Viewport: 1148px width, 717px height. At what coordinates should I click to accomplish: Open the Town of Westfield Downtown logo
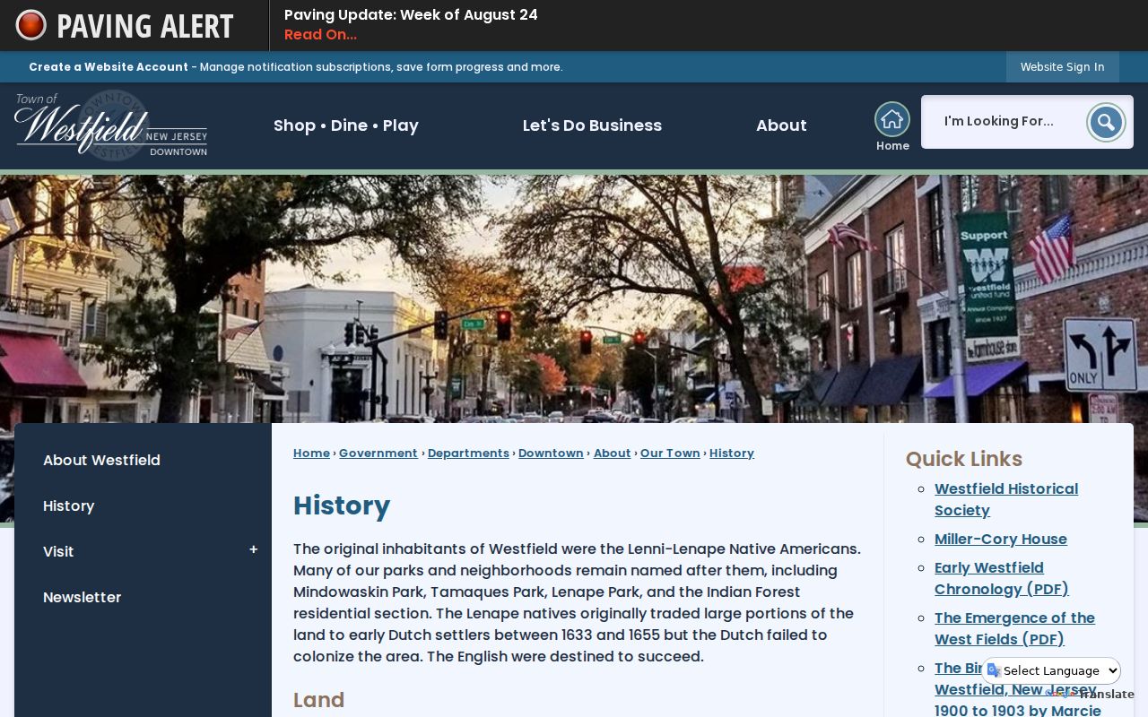click(111, 125)
